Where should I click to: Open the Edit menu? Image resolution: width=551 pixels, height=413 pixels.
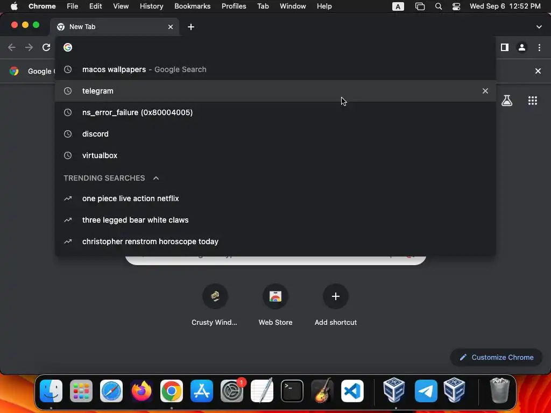point(95,6)
